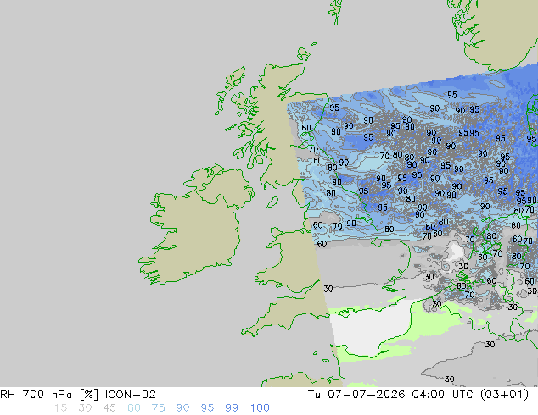This screenshot has height=415, width=538.
Task: Click the 'RH 700 hPa [%]' title text
Action: [x=50, y=395]
